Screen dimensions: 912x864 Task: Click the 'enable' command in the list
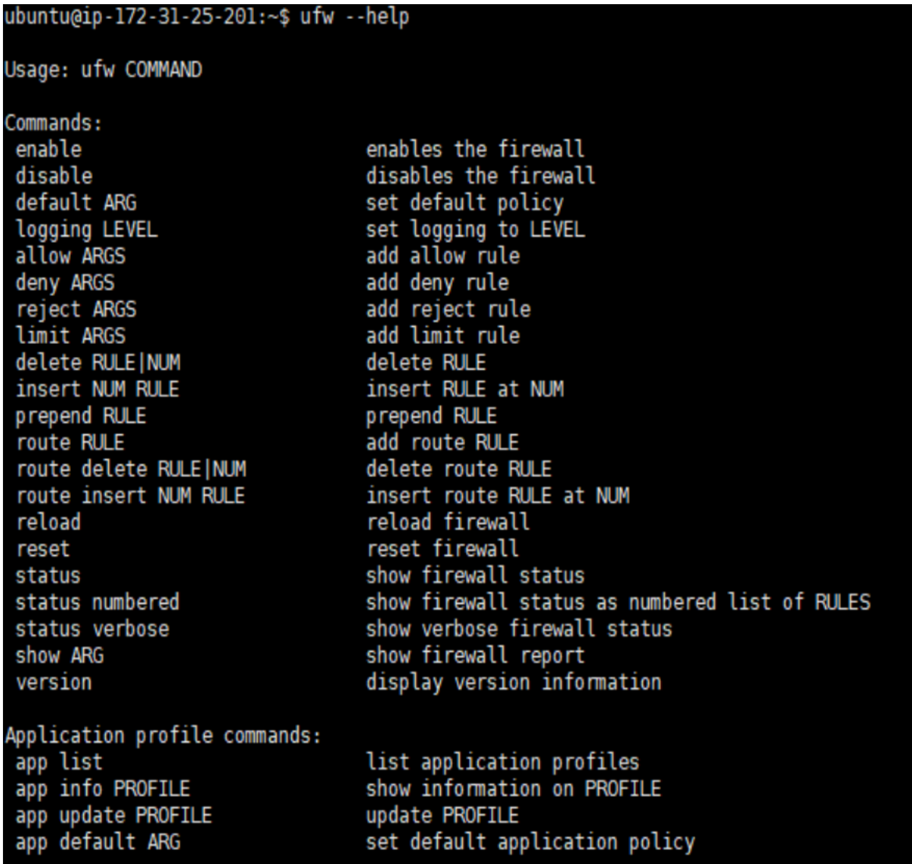pyautogui.click(x=49, y=149)
